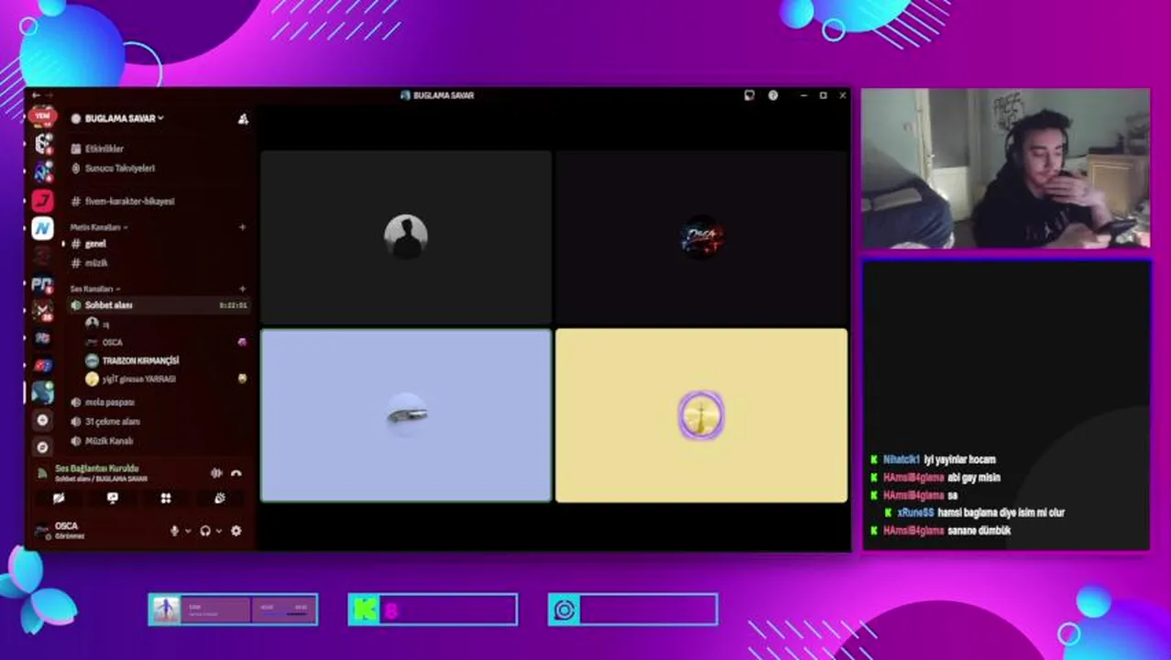Add a server with the plus circle icon

pos(42,420)
